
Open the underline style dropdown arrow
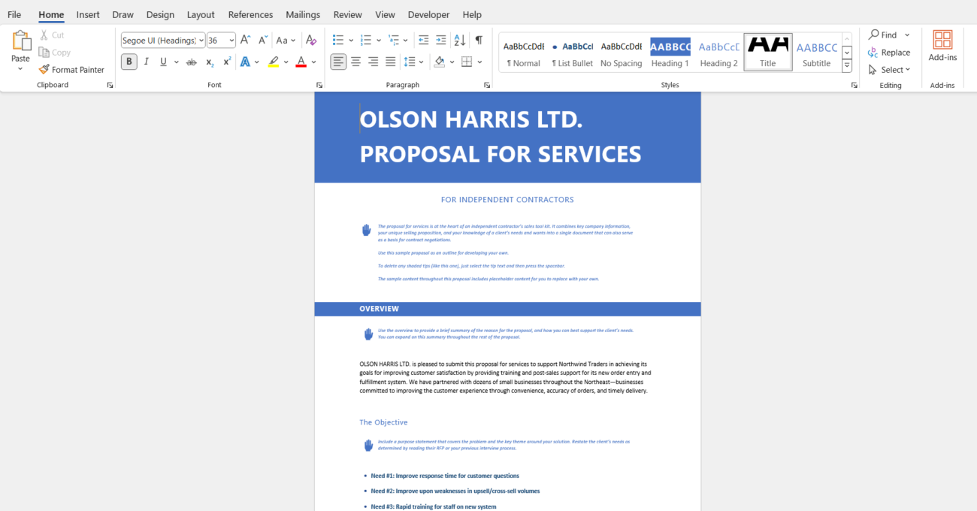click(177, 62)
